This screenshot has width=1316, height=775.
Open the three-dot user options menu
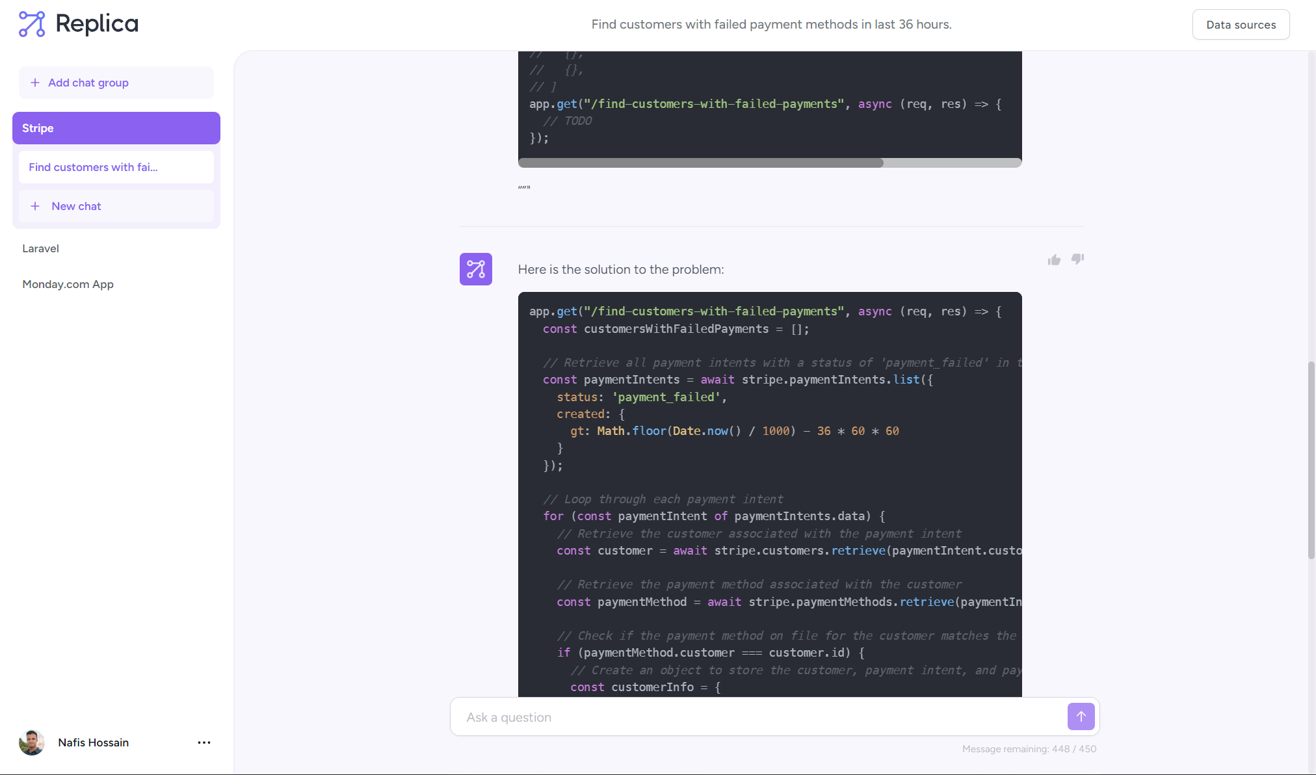pyautogui.click(x=204, y=742)
